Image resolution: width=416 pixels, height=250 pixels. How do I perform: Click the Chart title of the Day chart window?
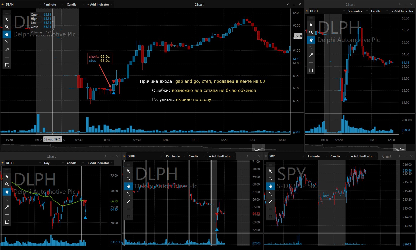[x=51, y=156]
